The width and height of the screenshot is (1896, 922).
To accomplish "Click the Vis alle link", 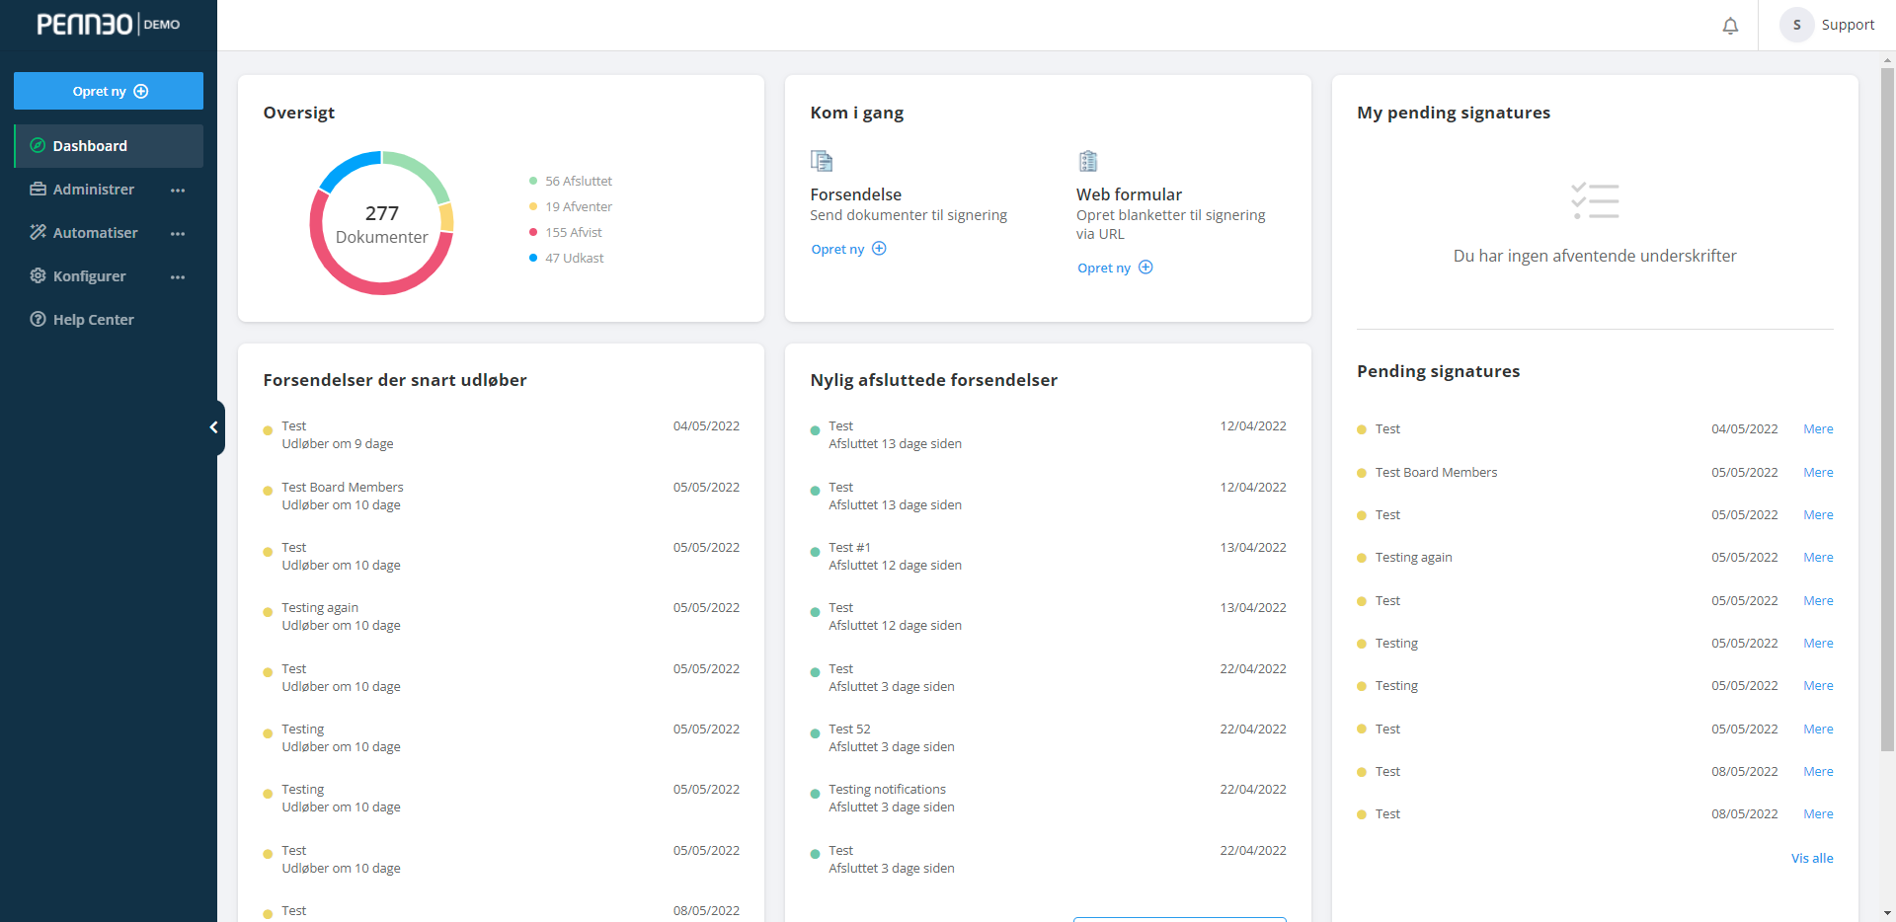I will [1812, 858].
